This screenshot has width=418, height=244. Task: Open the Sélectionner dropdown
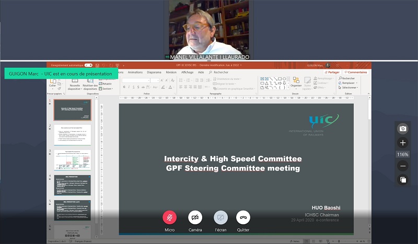[x=348, y=88]
